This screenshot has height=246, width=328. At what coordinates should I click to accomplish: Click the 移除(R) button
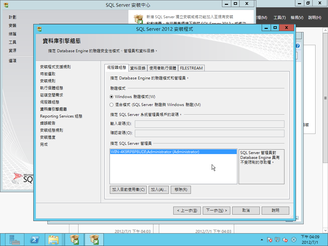point(181,190)
